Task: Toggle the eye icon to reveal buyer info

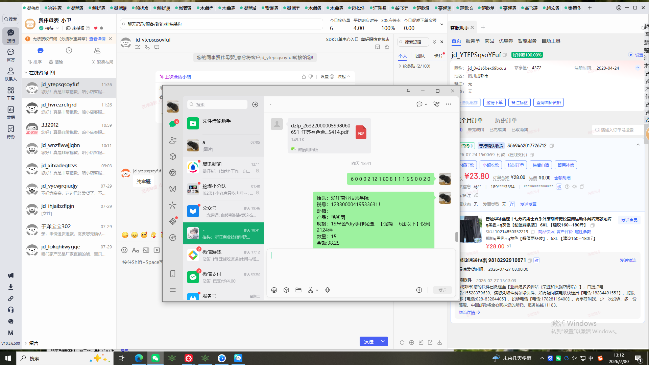Action: (x=575, y=187)
